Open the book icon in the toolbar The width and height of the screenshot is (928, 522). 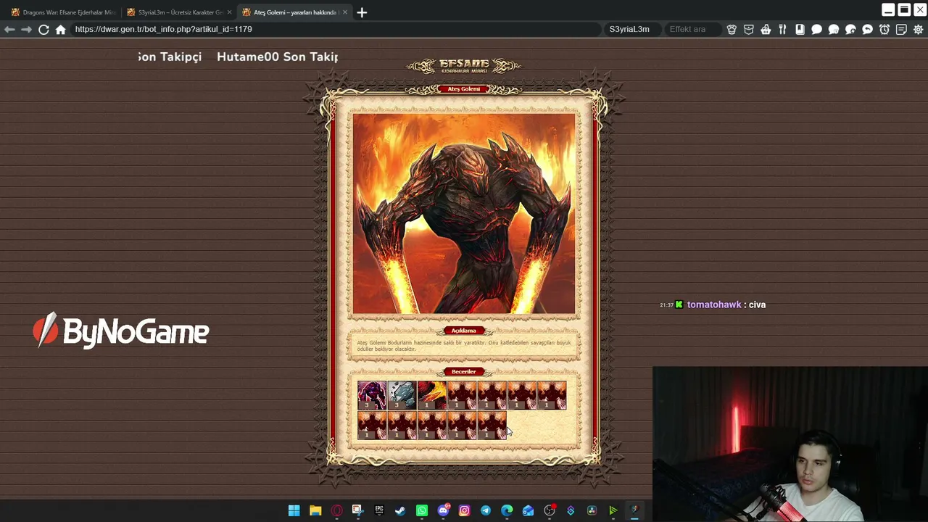(800, 29)
